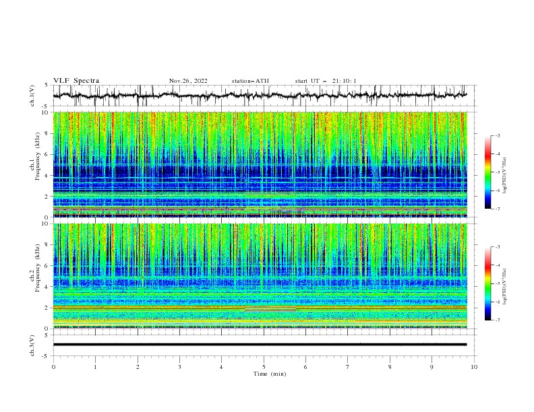Screen dimensions: 534x412
Task: Click the ch.1 spectrogram panel
Action: coord(260,164)
